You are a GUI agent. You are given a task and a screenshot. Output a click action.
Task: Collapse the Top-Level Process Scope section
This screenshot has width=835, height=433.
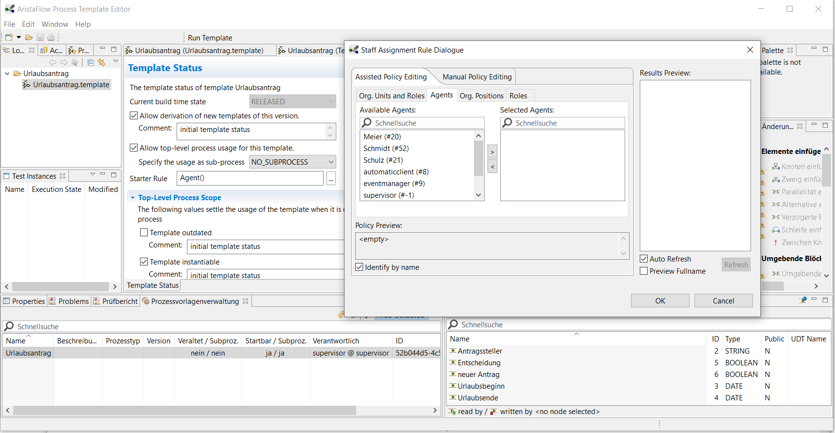[x=133, y=198]
